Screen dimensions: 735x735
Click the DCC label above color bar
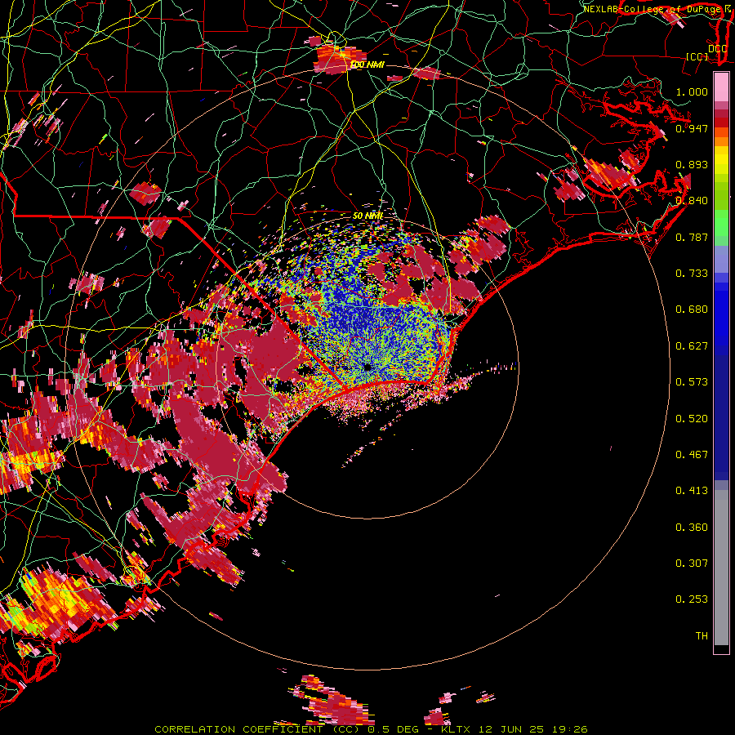click(717, 48)
